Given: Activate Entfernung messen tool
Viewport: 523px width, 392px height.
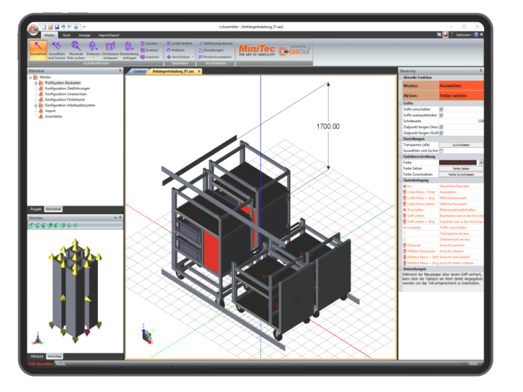Looking at the screenshot, I should [x=217, y=43].
